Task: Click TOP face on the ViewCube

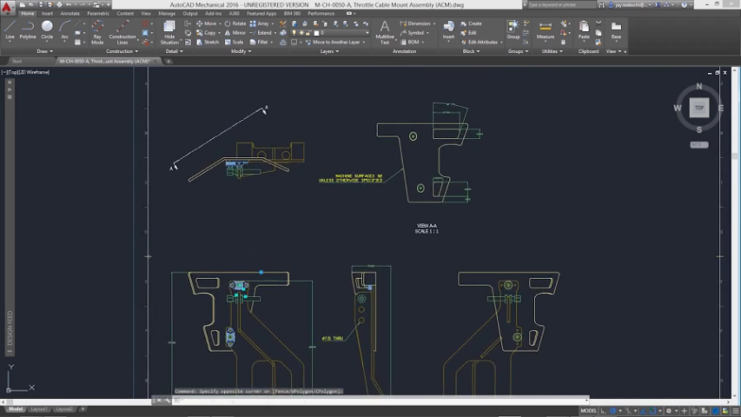Action: coord(699,108)
